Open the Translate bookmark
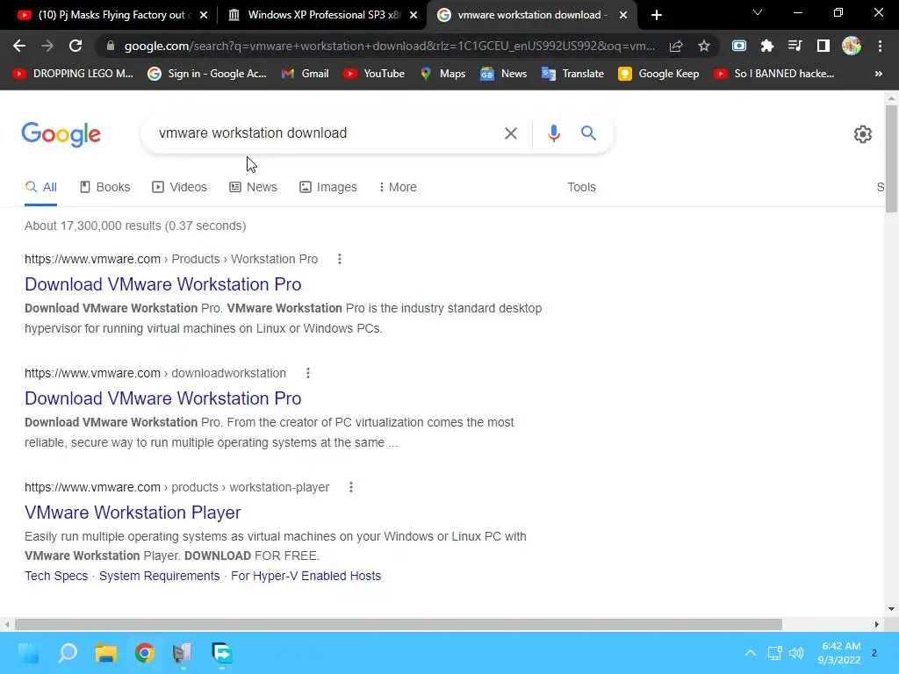Screen dimensions: 899x674 pyautogui.click(x=572, y=74)
